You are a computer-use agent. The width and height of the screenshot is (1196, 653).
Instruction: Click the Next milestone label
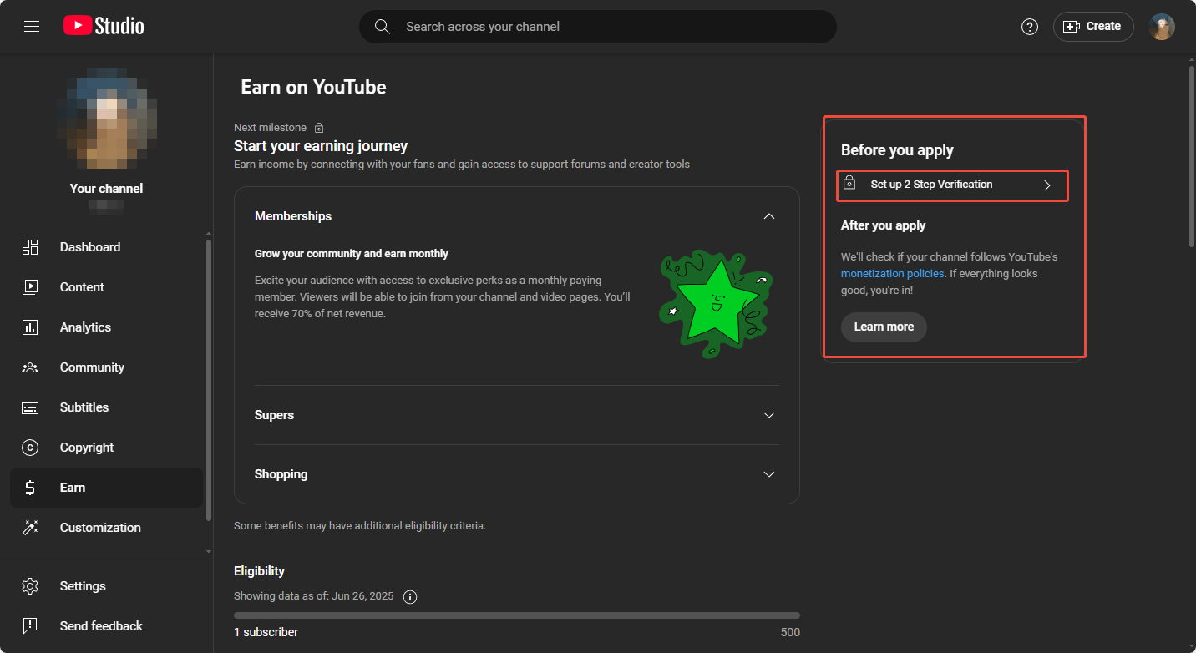pyautogui.click(x=270, y=128)
